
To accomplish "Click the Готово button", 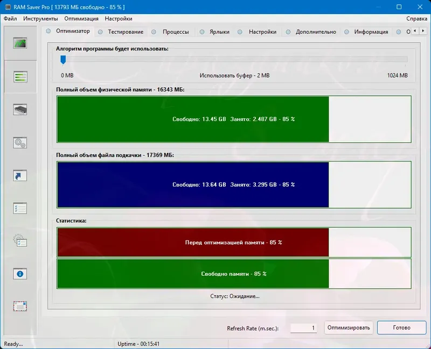I will coord(401,327).
